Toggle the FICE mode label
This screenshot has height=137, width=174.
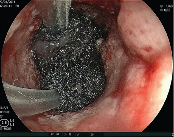tap(5, 112)
